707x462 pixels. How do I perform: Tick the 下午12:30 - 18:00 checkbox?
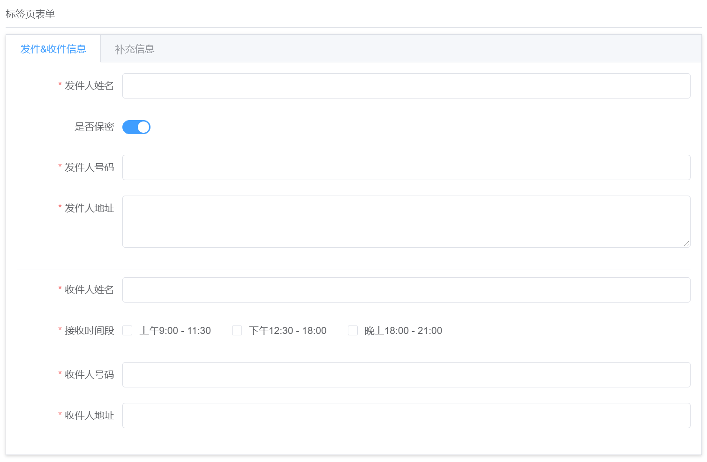(x=237, y=331)
